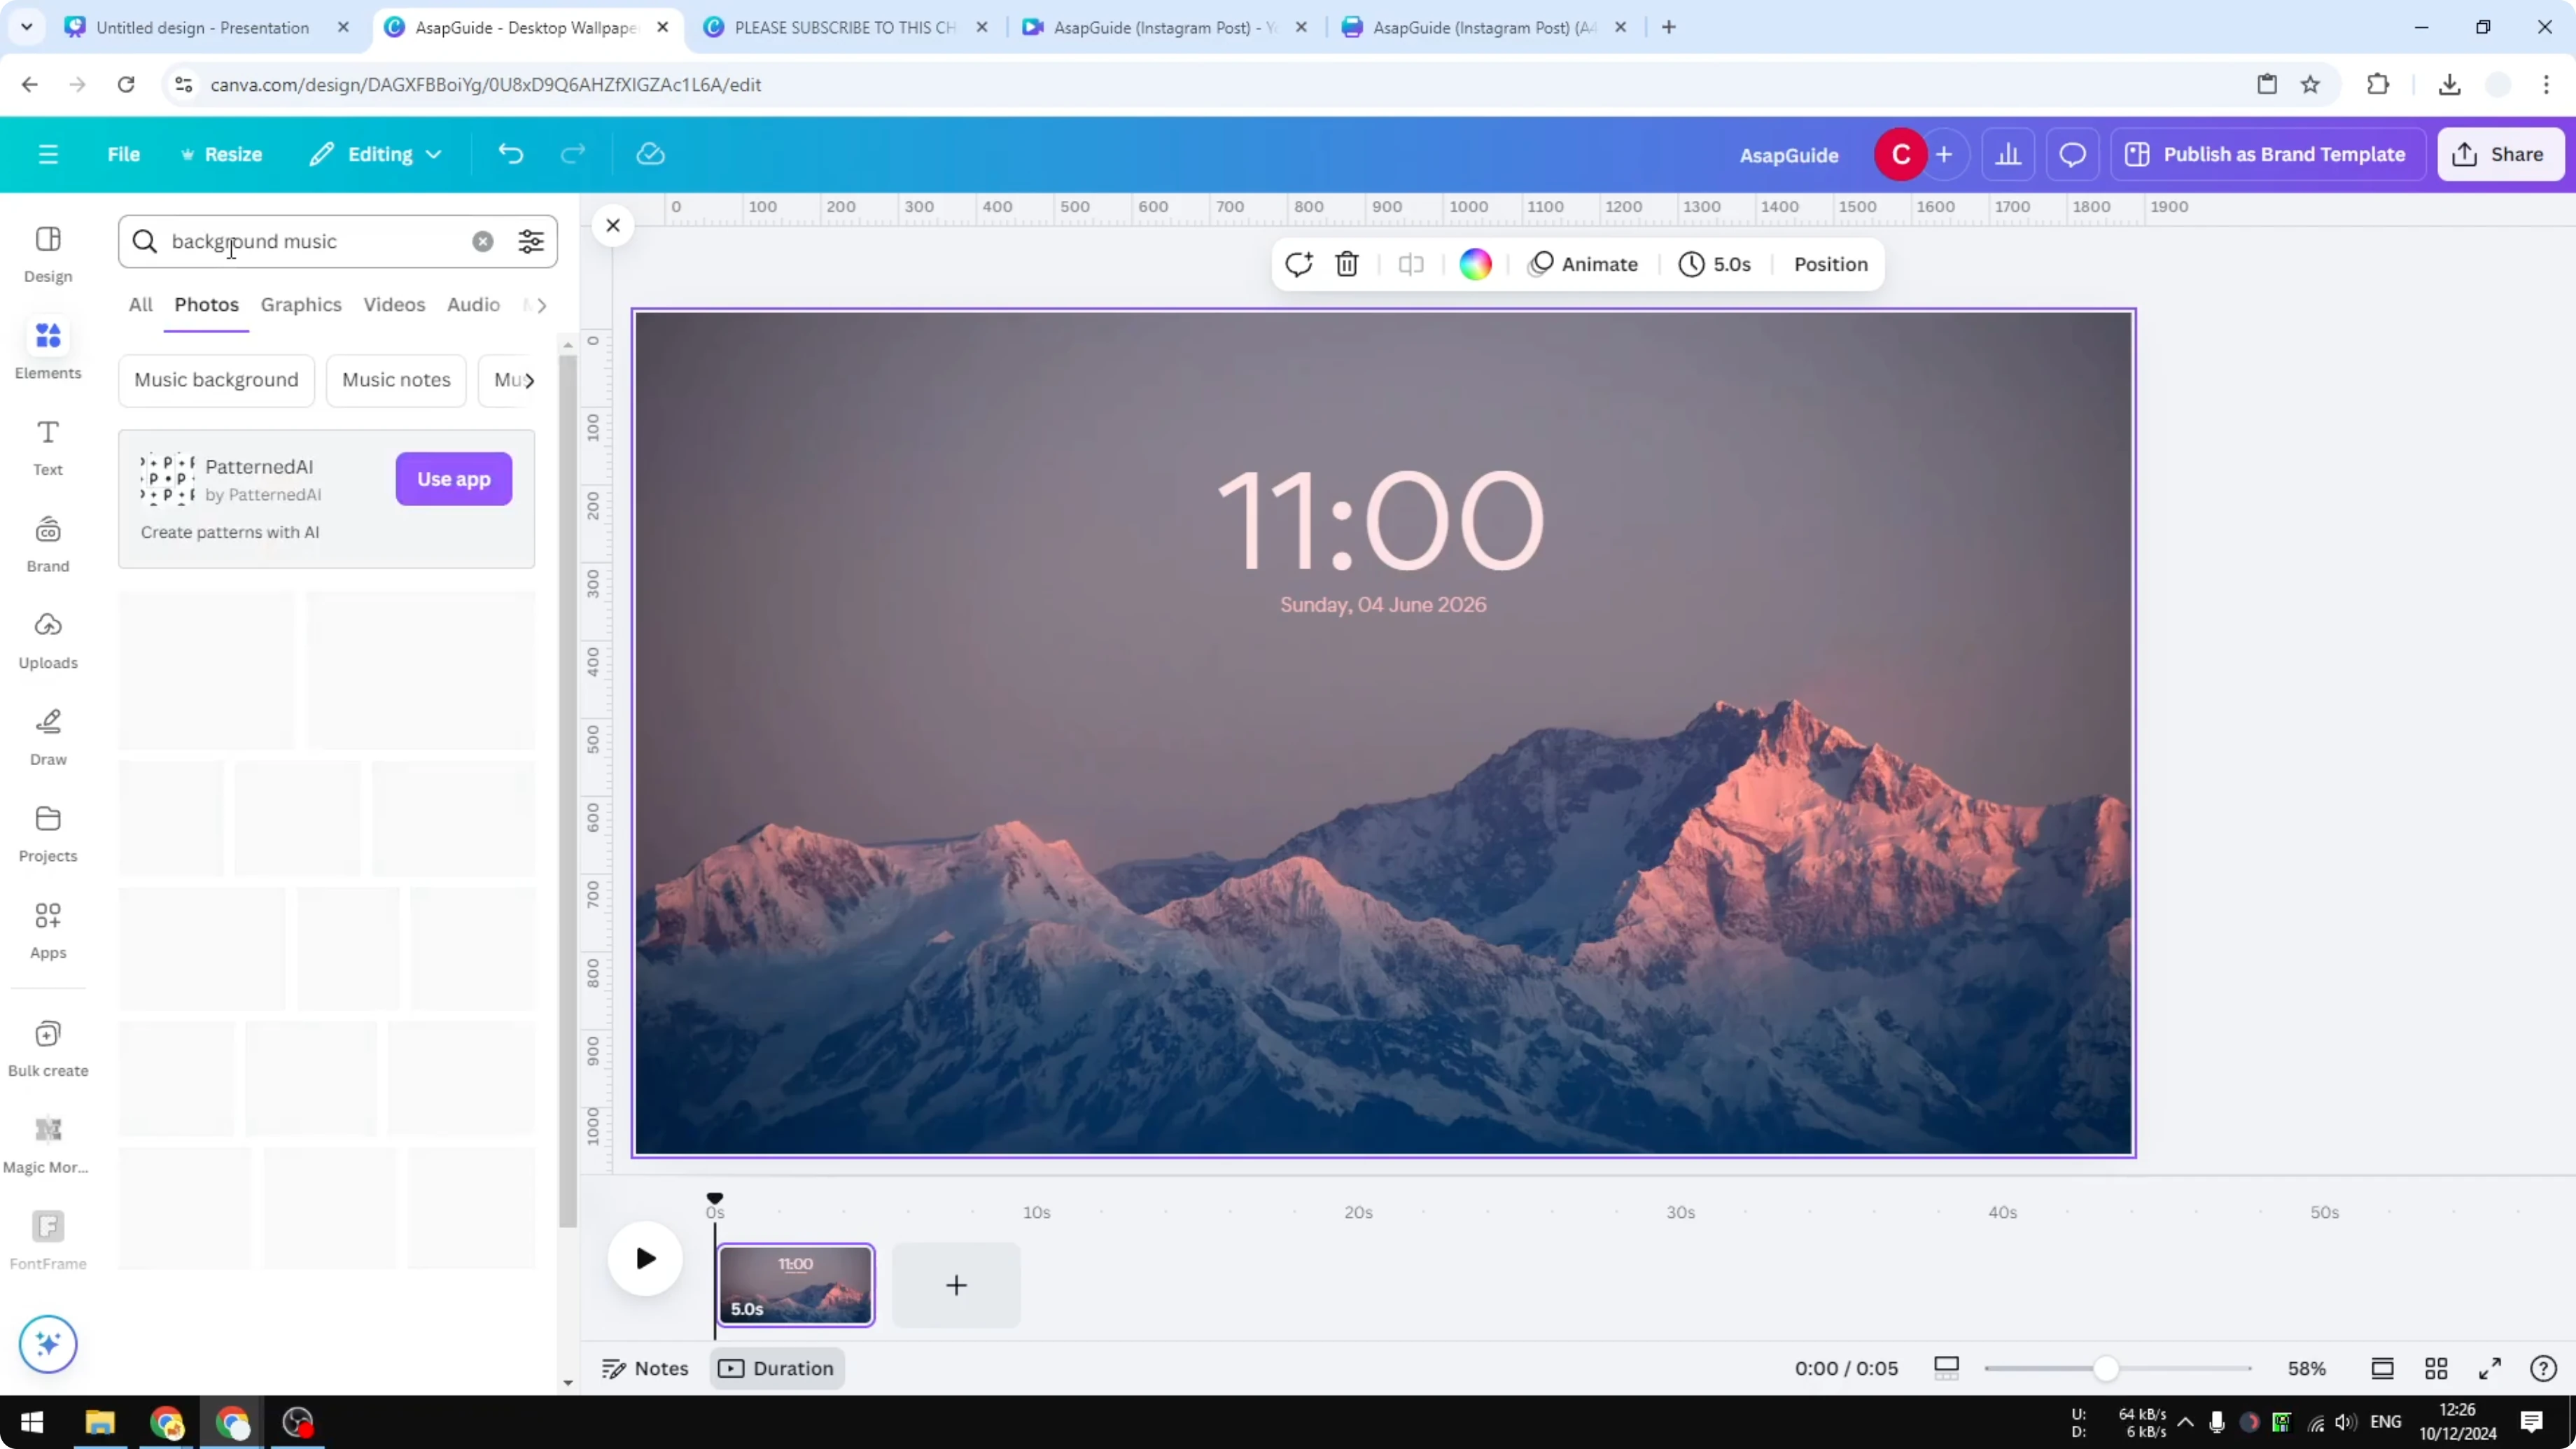Select the 11:00 page thumbnail in timeline
Screen dimensions: 2576x1449
point(795,1285)
